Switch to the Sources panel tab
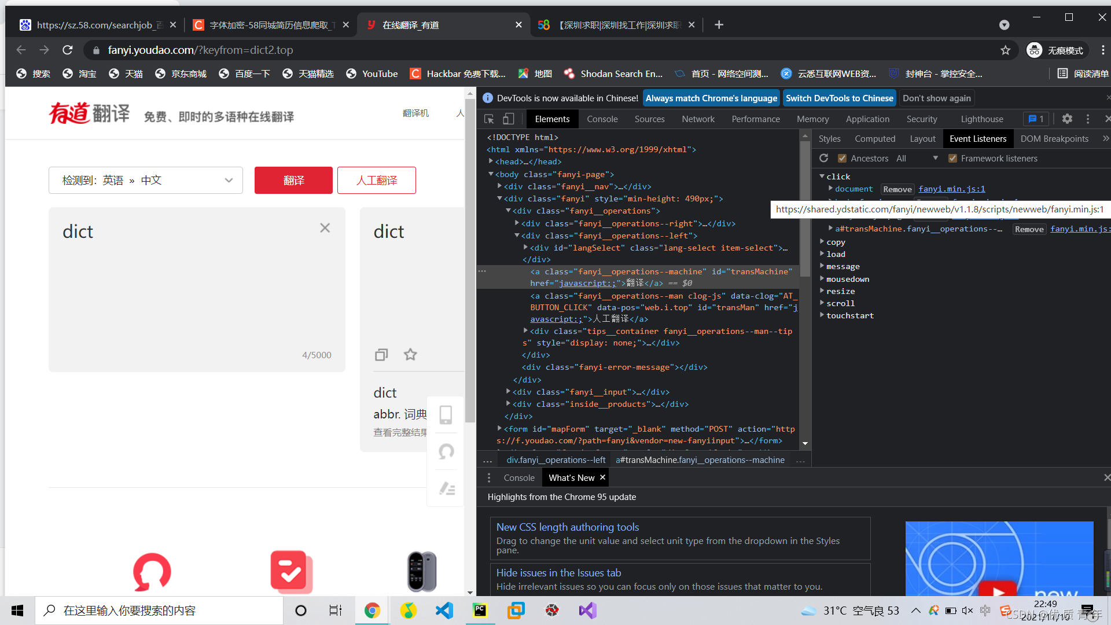This screenshot has height=625, width=1111. coord(649,119)
